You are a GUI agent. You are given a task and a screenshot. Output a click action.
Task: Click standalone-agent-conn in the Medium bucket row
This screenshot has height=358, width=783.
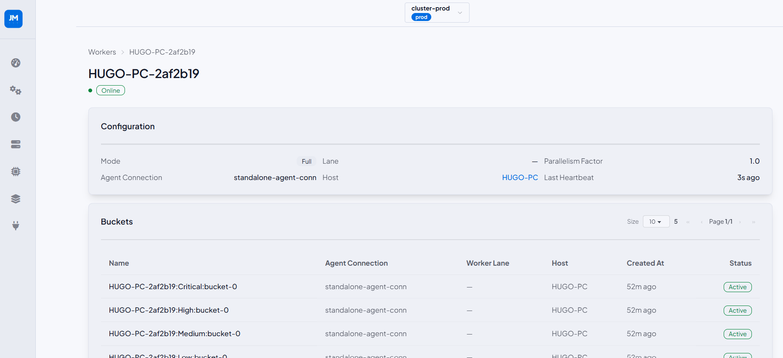click(366, 334)
